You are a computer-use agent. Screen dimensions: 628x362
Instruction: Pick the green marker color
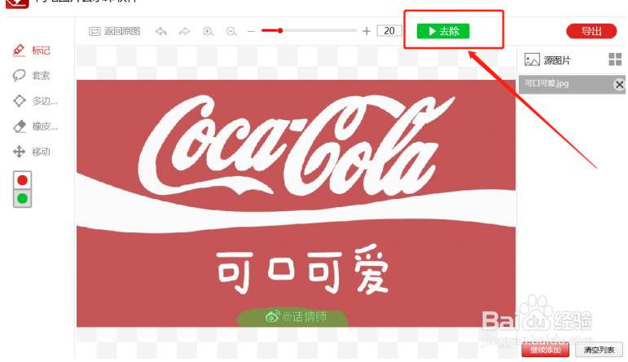23,198
